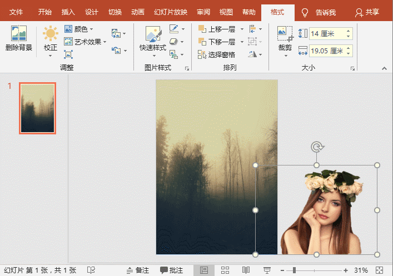Switch to Slide Sorter view in status bar
This screenshot has width=393, height=276.
(x=225, y=270)
